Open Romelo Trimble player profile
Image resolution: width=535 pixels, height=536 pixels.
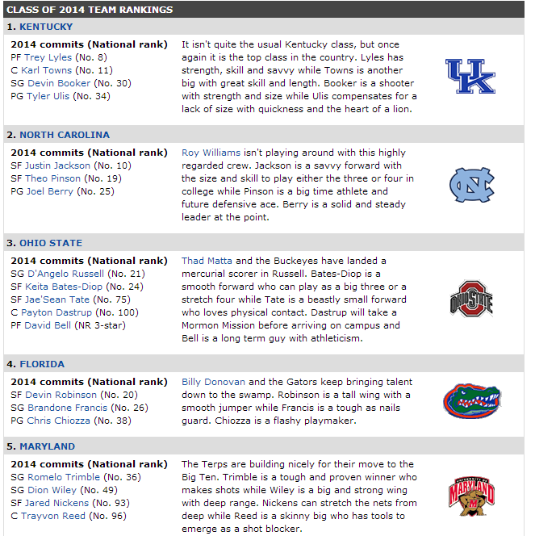tap(64, 477)
